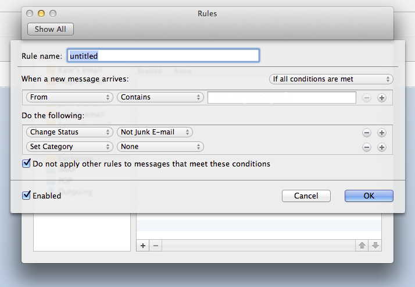The width and height of the screenshot is (415, 287).
Task: Move the rule up with the up arrow
Action: click(362, 246)
